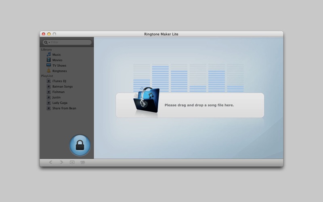The height and width of the screenshot is (202, 323).
Task: Click the Batman Songs playlist icon
Action: (48, 86)
